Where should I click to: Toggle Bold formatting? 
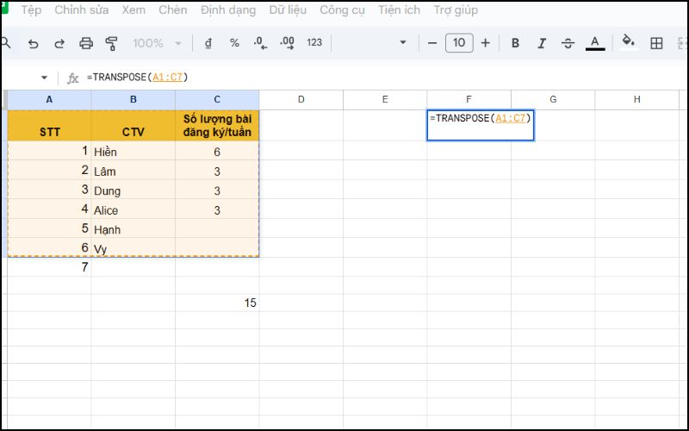click(x=515, y=43)
